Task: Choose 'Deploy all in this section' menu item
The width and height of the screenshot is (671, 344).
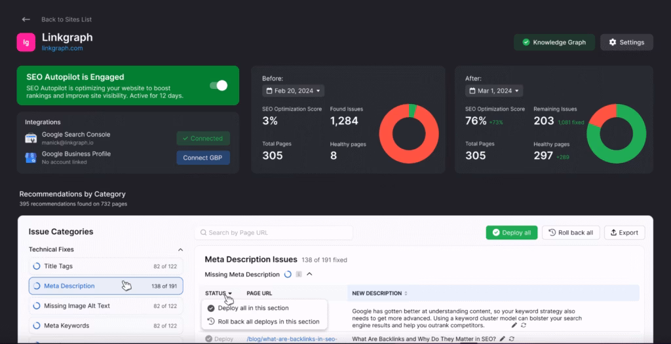Action: click(x=253, y=308)
